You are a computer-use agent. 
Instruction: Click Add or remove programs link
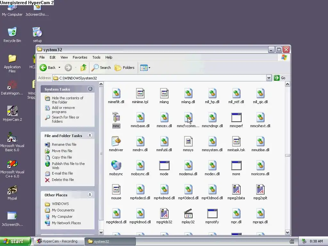[x=63, y=110]
